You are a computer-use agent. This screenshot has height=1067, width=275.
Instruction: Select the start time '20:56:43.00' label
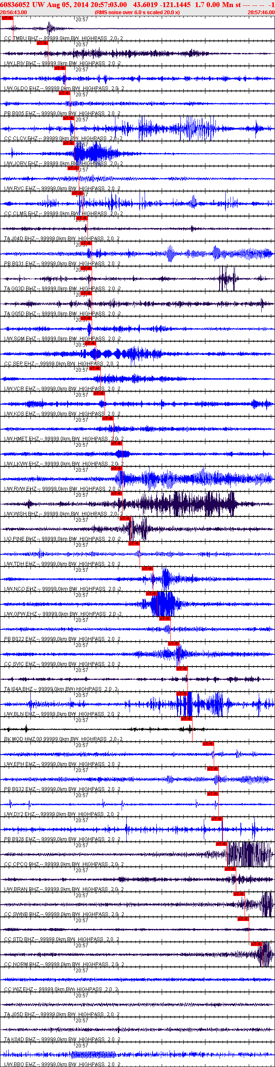pos(14,13)
